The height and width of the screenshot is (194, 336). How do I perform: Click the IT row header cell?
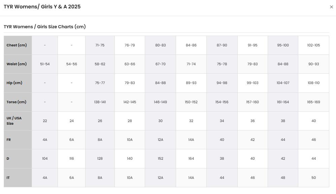pos(18,178)
